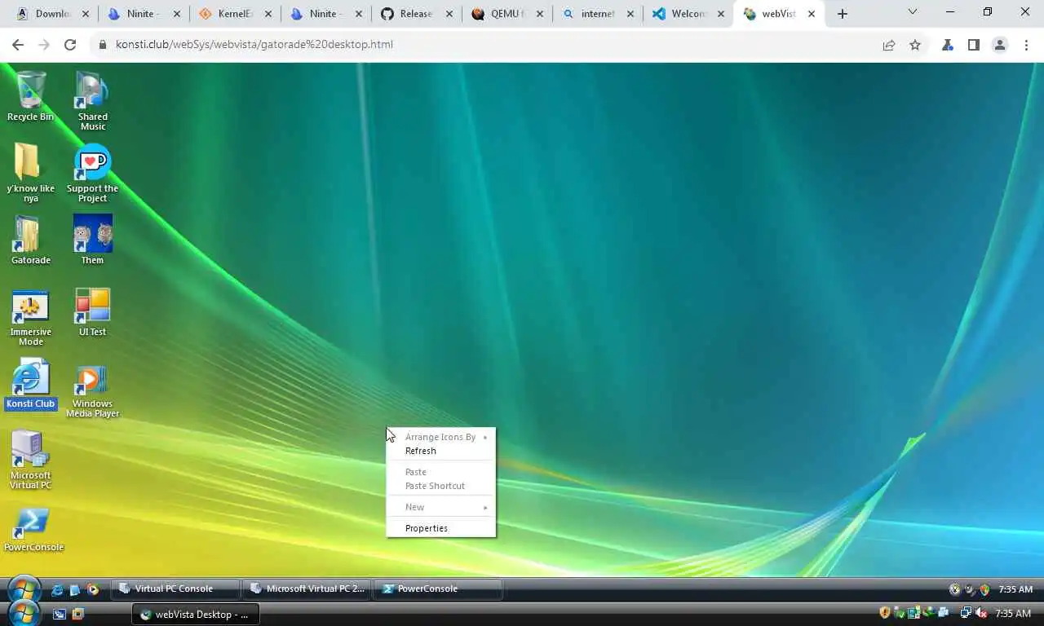Open the Them cats image icon
The width and height of the screenshot is (1044, 626).
pos(92,240)
